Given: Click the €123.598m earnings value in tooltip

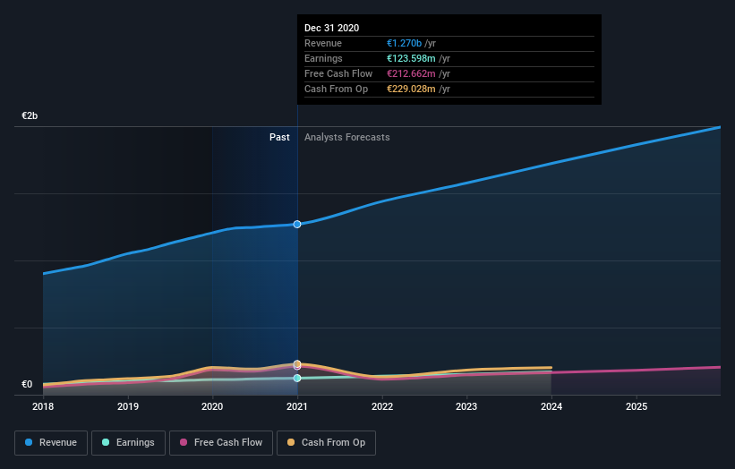Looking at the screenshot, I should [411, 58].
